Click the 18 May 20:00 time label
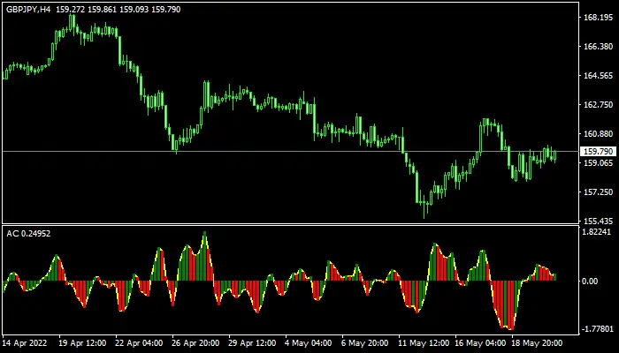619x353 pixels. point(537,342)
